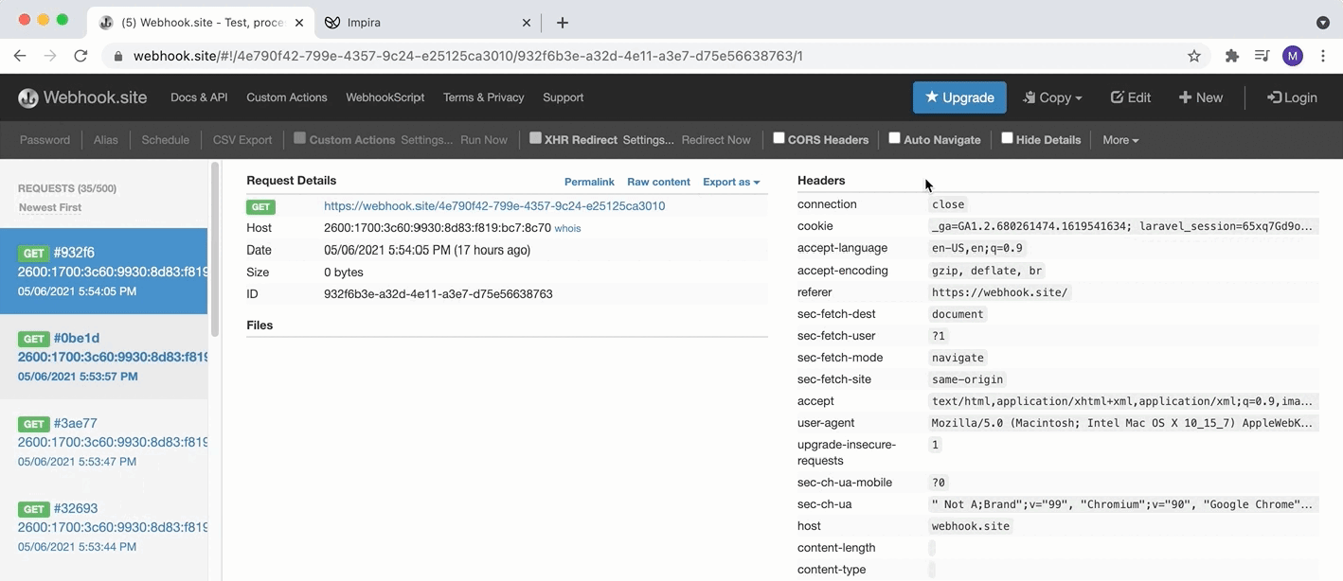Click the whois link
This screenshot has height=581, width=1343.
pyautogui.click(x=567, y=228)
